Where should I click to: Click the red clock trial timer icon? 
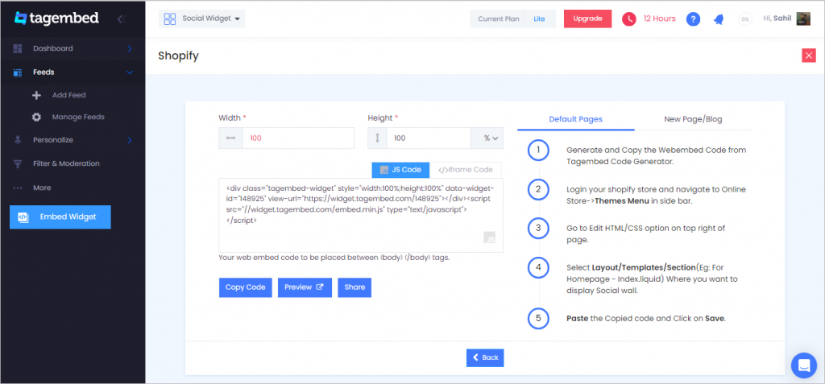click(629, 19)
